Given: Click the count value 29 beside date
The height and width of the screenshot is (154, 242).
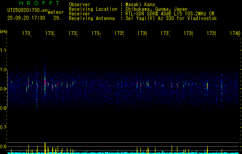Looking at the screenshot, I should 57,18.
